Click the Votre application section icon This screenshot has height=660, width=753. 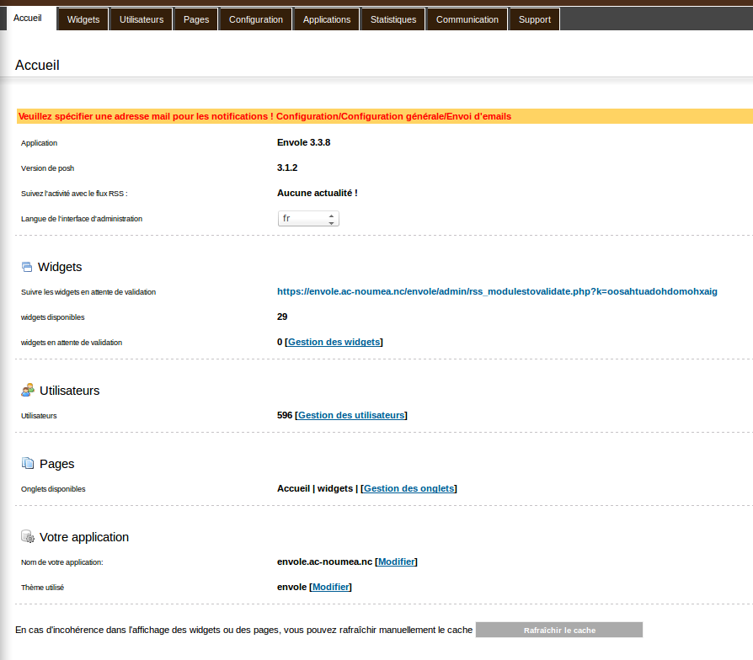click(27, 537)
